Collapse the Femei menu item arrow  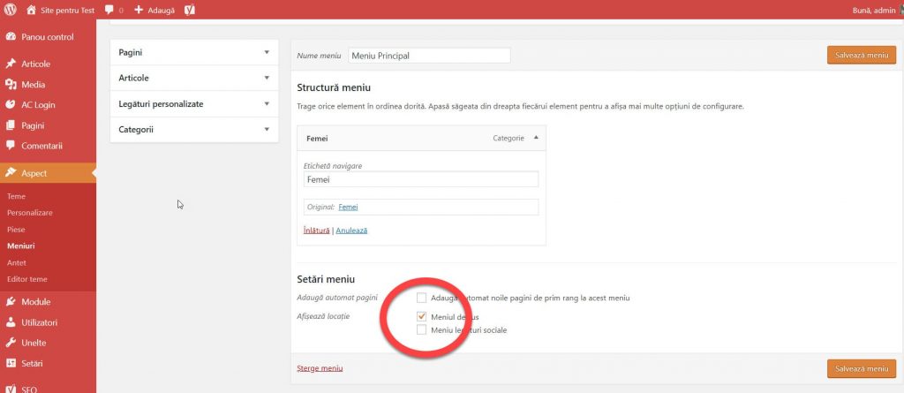pyautogui.click(x=537, y=138)
